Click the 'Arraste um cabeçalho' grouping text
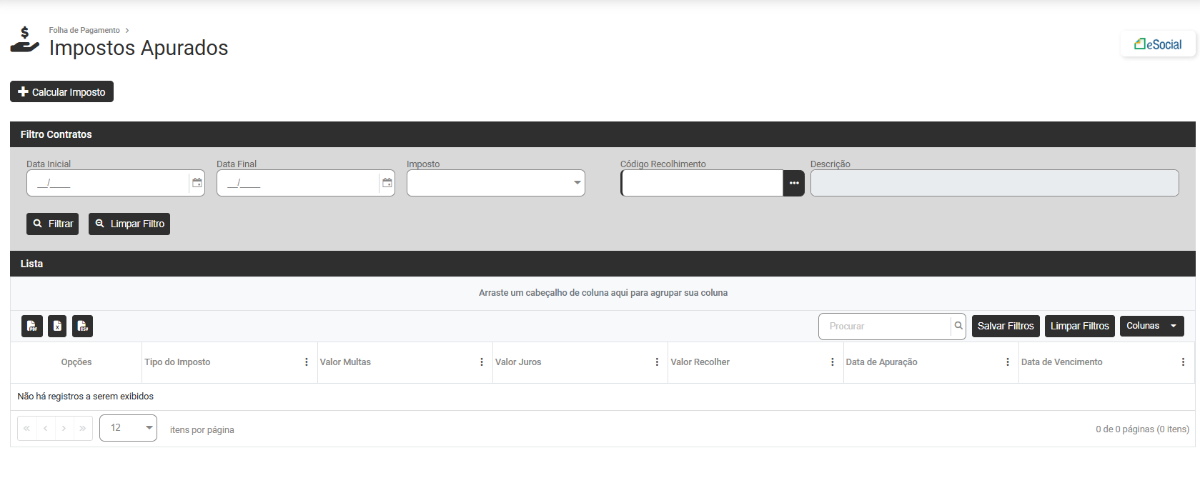The image size is (1200, 483). pyautogui.click(x=603, y=293)
